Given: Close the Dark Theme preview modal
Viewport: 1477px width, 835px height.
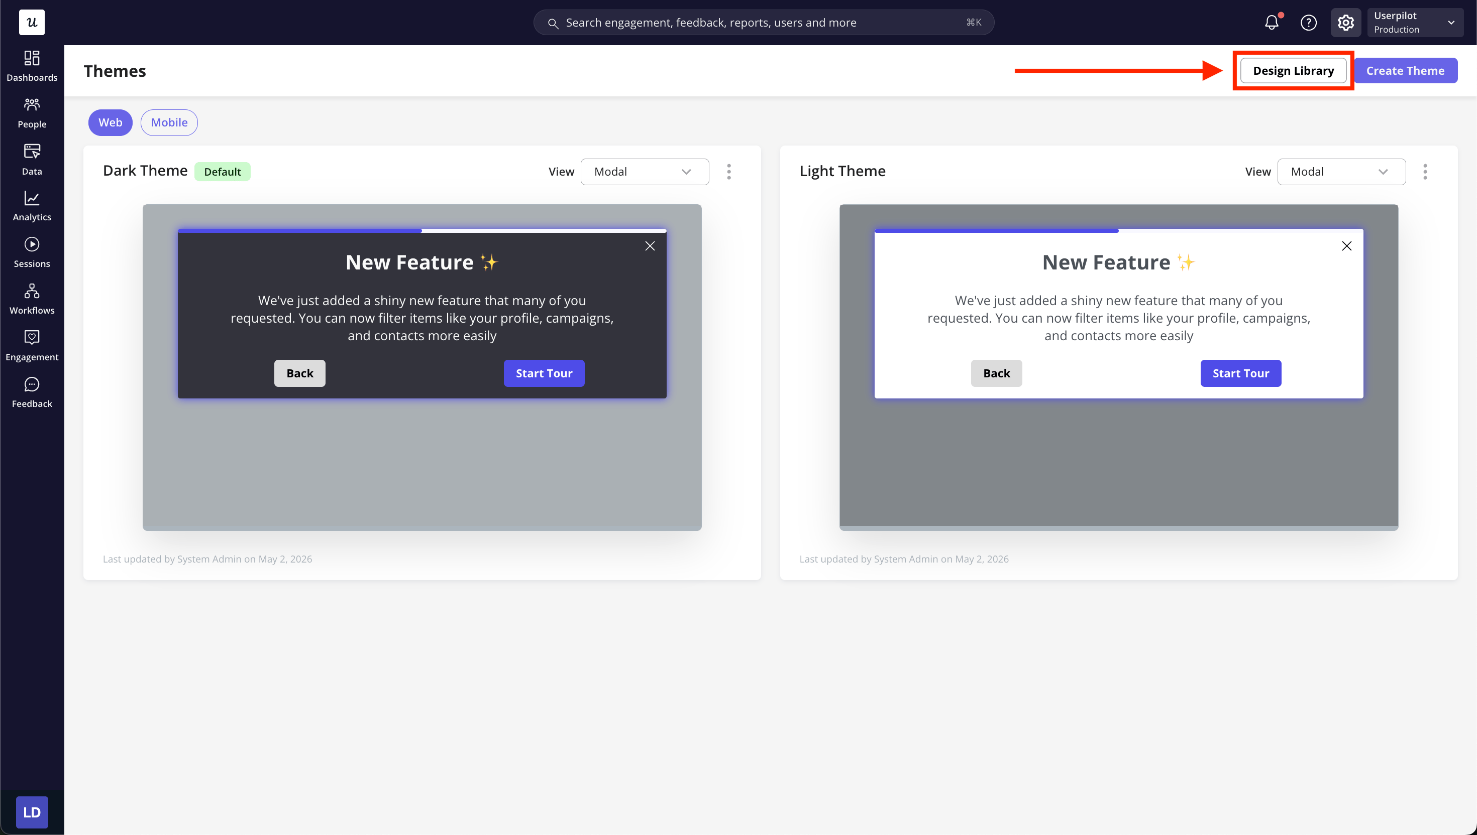Looking at the screenshot, I should point(650,246).
